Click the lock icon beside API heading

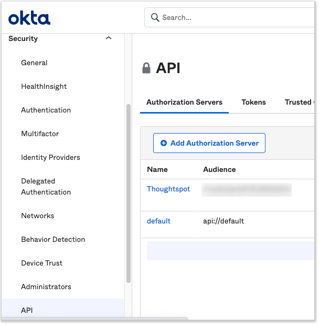click(x=146, y=68)
